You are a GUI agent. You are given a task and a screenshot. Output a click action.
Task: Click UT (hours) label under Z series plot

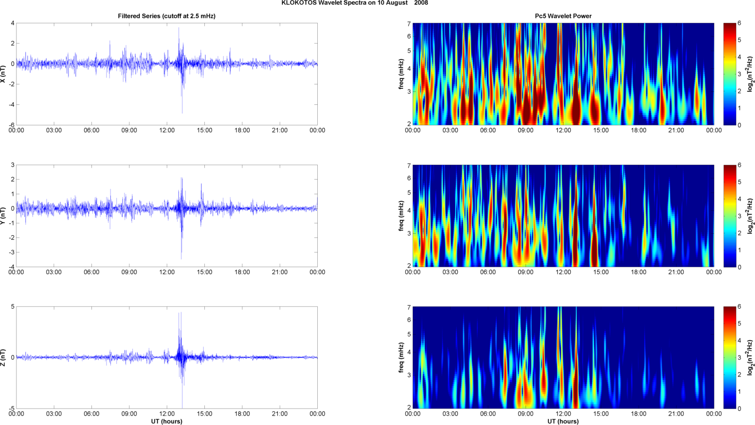point(167,422)
